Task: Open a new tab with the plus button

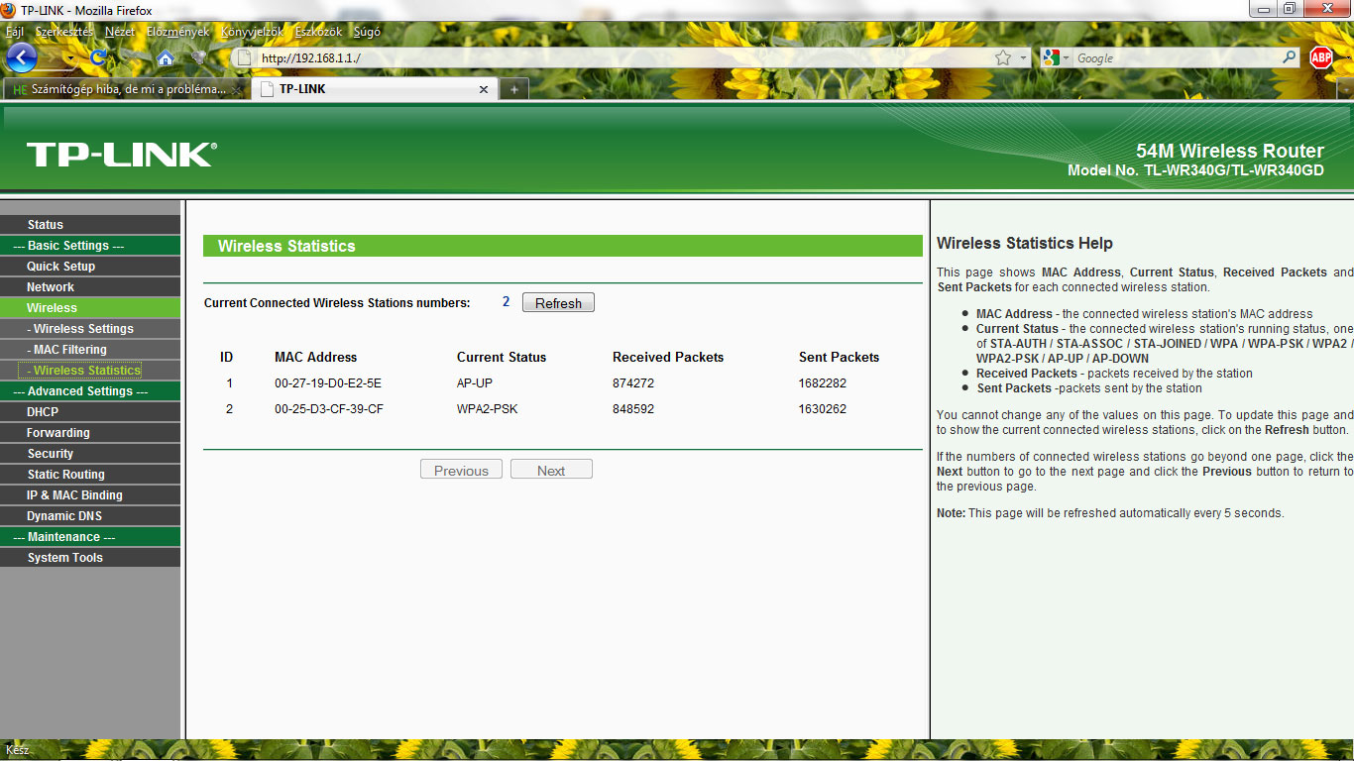Action: [x=513, y=89]
